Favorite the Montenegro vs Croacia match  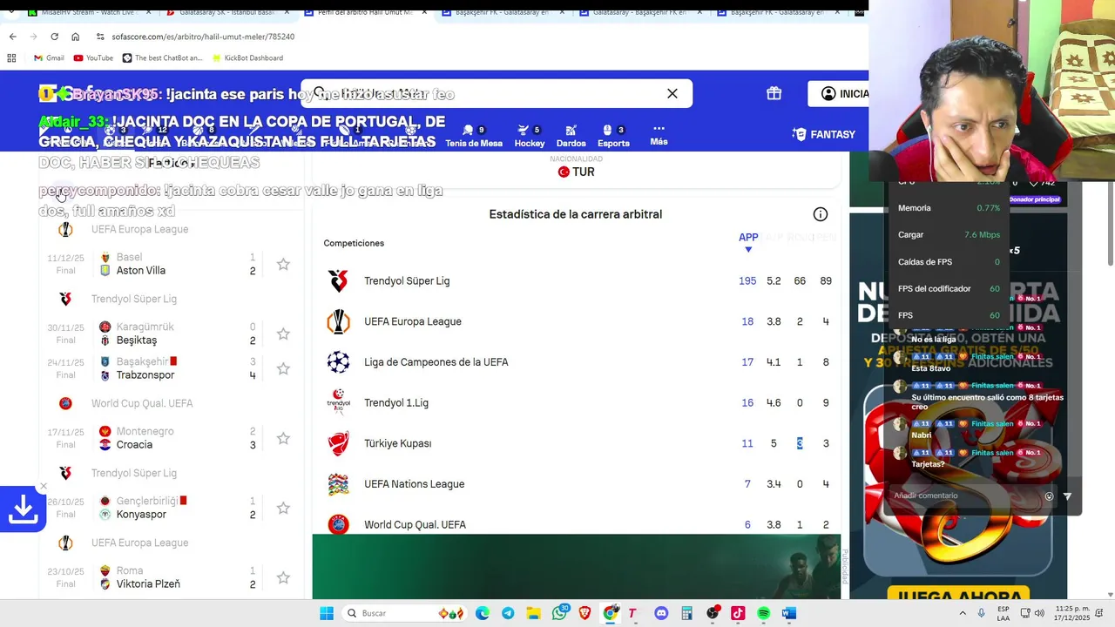click(x=283, y=438)
